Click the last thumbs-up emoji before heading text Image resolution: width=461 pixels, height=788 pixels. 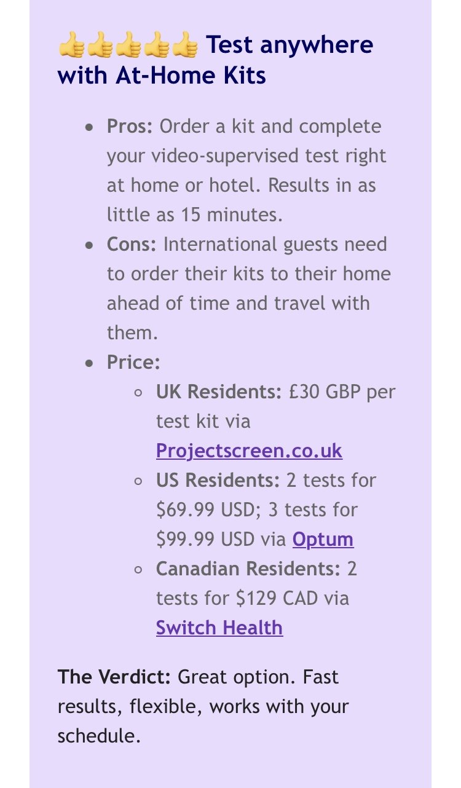tap(185, 46)
